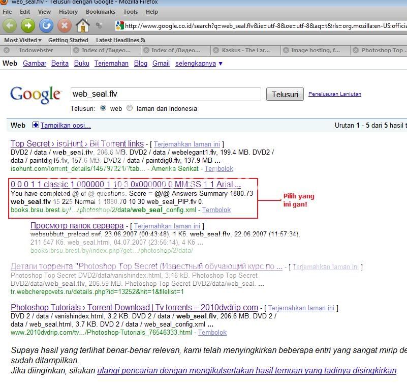
Task: Translate the 'Детали торрента' result
Action: tap(326, 267)
